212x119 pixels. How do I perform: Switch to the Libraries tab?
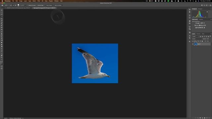(201, 20)
